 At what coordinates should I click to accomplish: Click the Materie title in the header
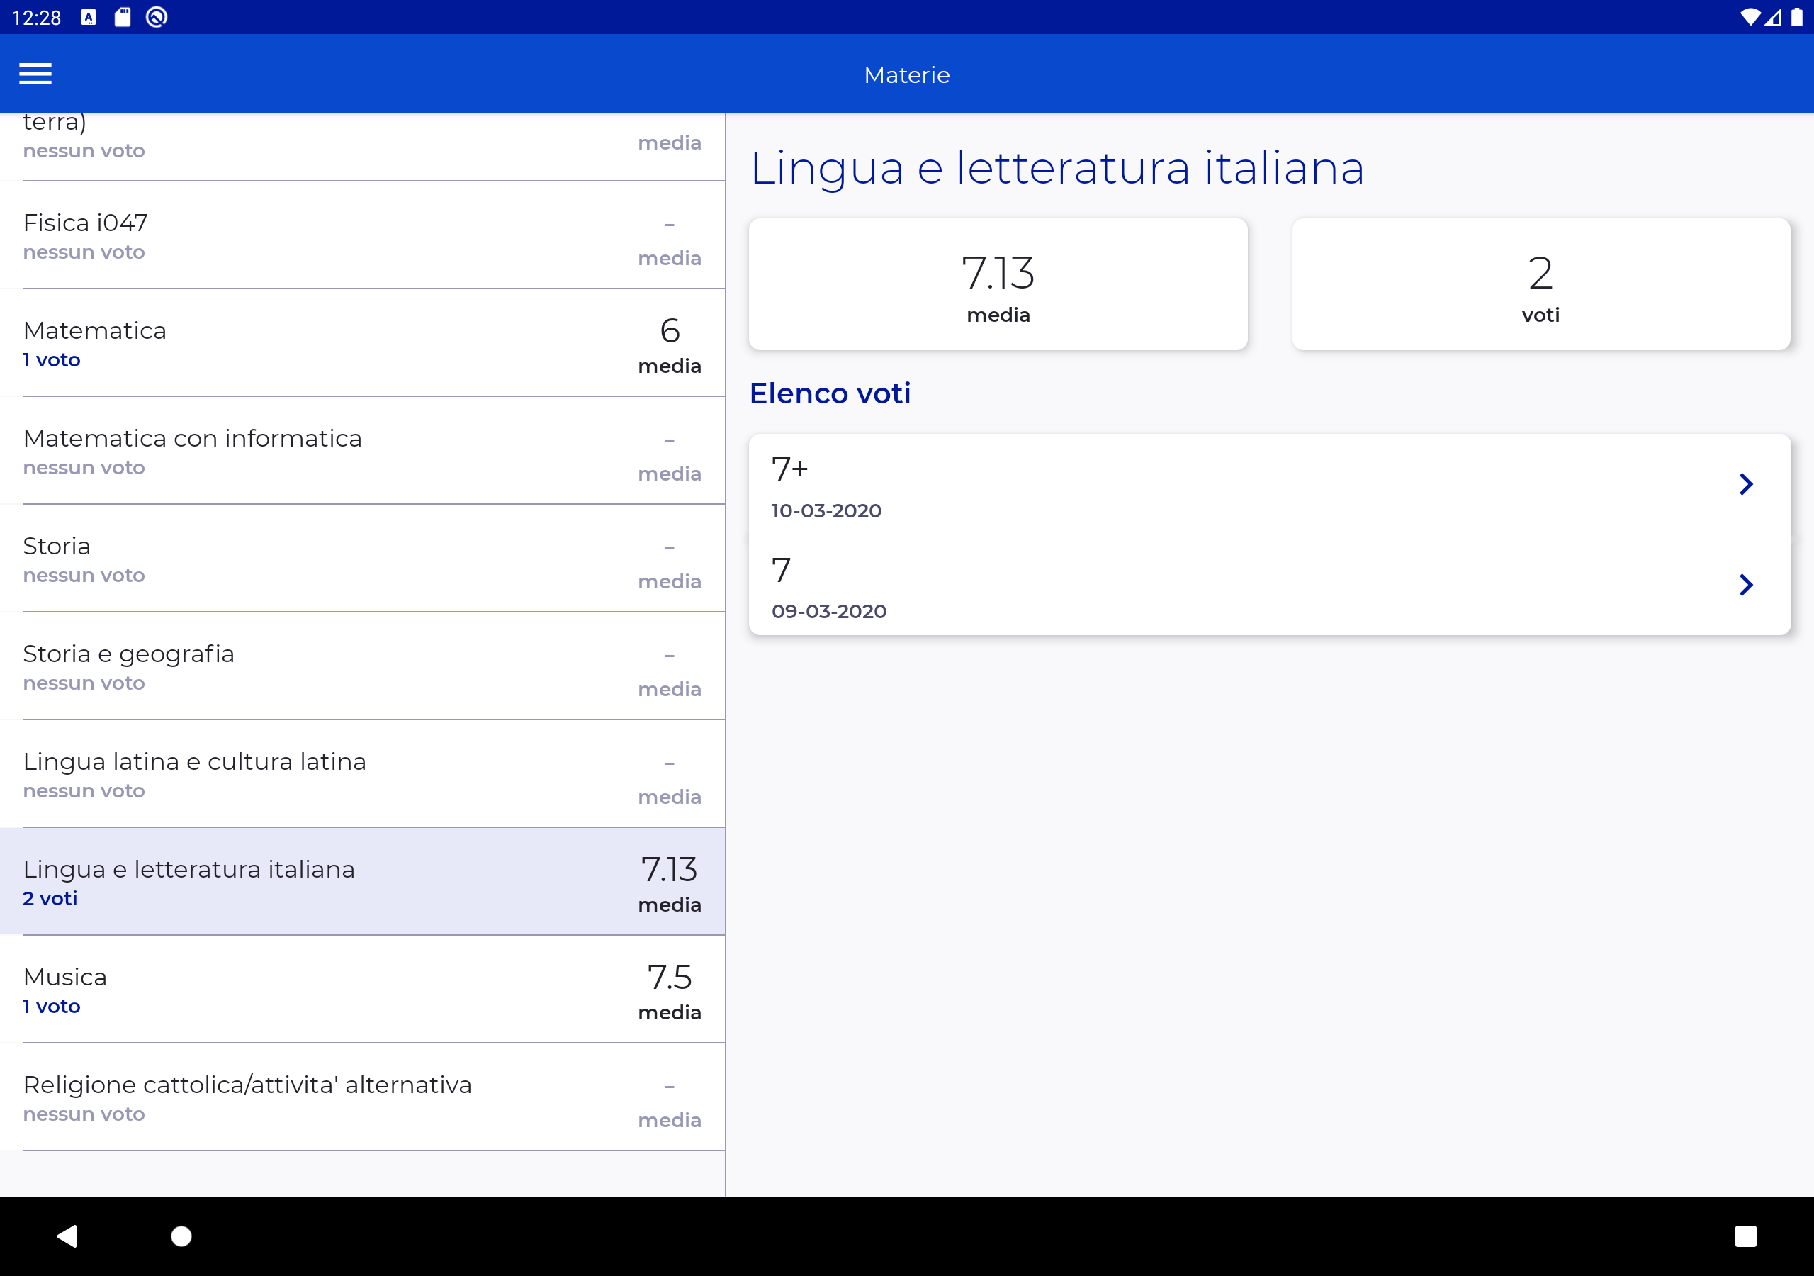(907, 75)
